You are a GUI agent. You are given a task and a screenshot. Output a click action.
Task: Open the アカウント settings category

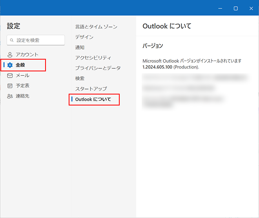pos(27,54)
